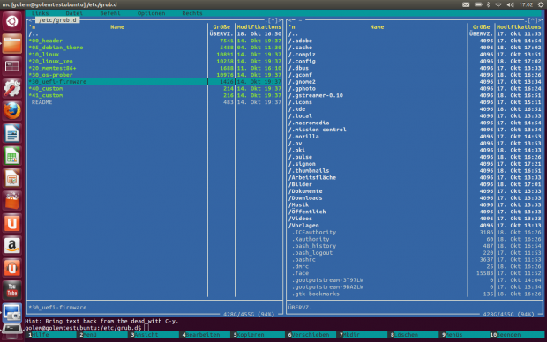This screenshot has height=342, width=547.
Task: Click the 9 Menüs function key button
Action: pyautogui.click(x=466, y=335)
